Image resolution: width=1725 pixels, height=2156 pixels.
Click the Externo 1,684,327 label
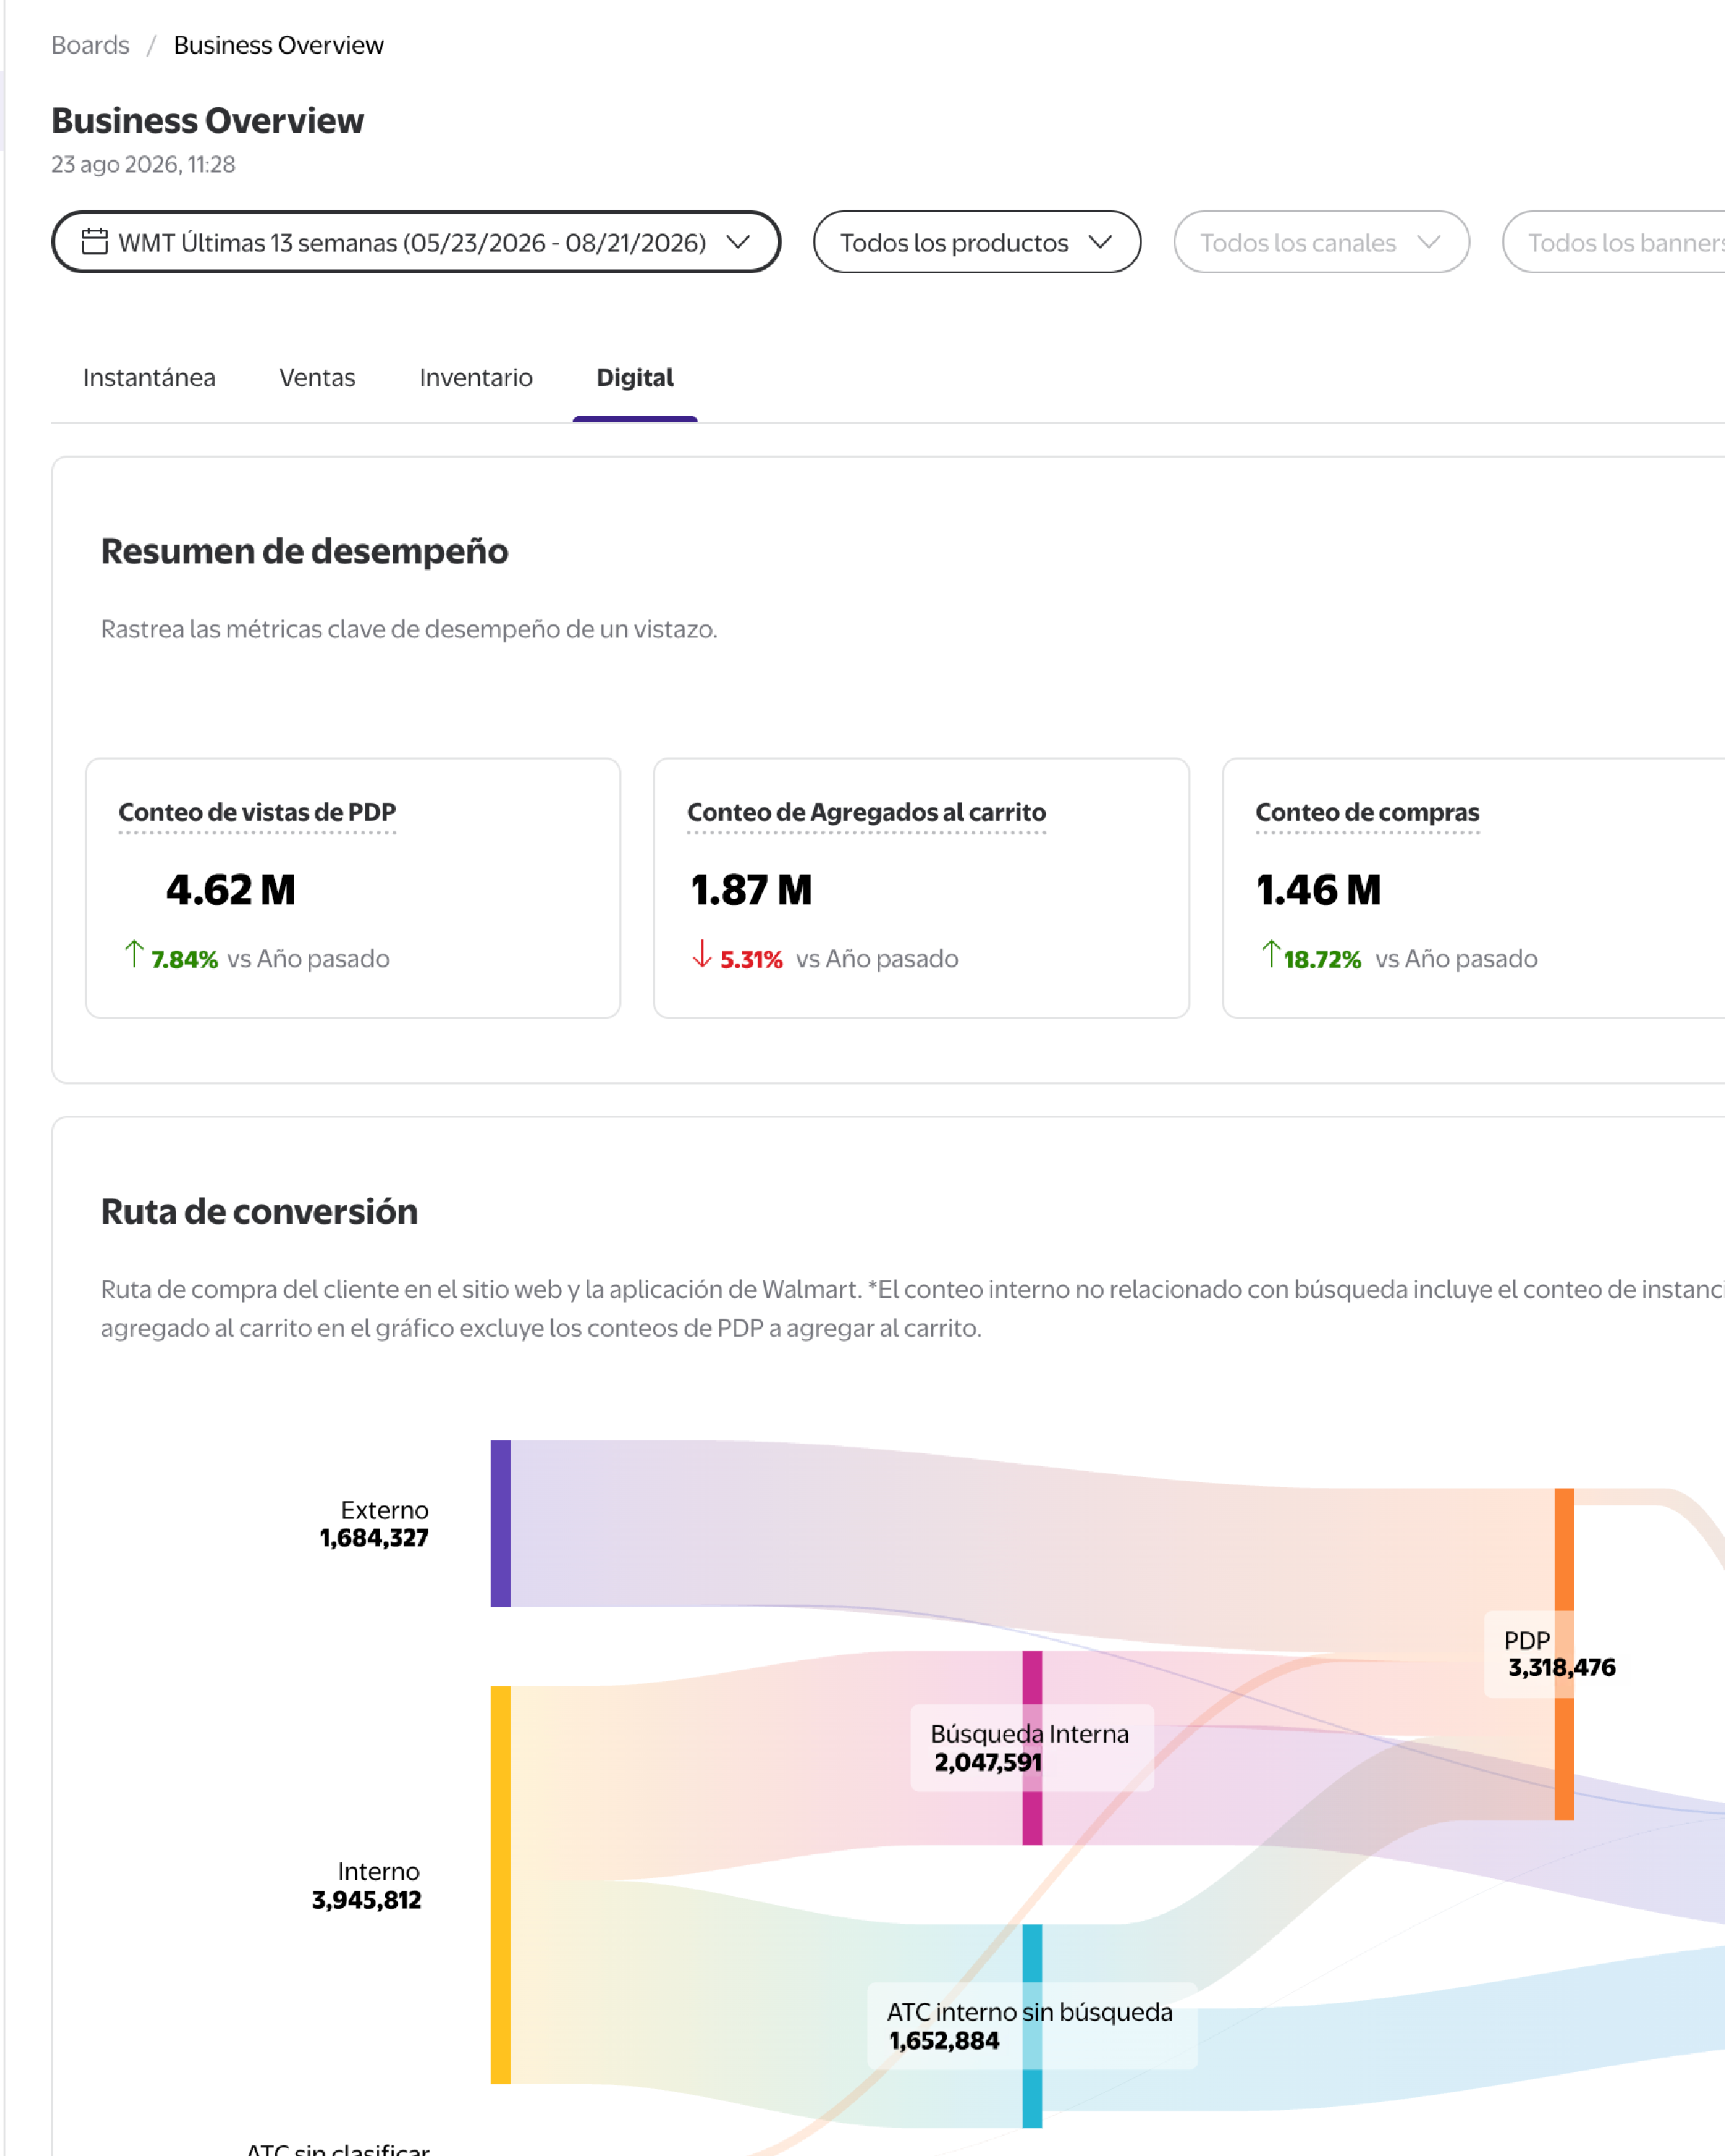tap(374, 1524)
